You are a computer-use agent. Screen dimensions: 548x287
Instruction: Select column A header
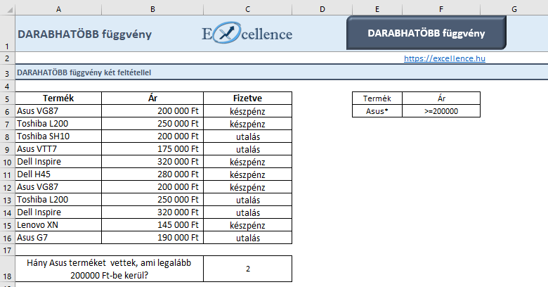coord(58,9)
